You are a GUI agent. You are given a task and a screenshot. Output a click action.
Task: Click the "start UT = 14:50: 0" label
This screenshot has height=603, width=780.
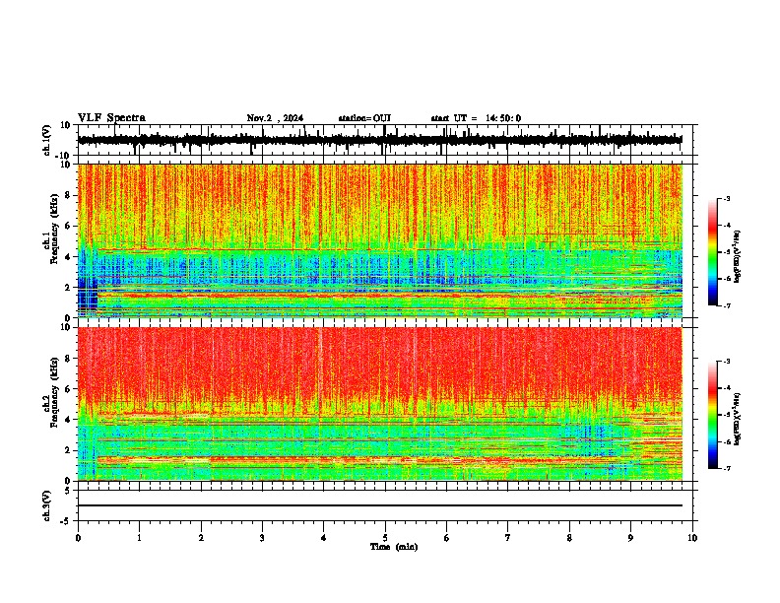click(476, 118)
